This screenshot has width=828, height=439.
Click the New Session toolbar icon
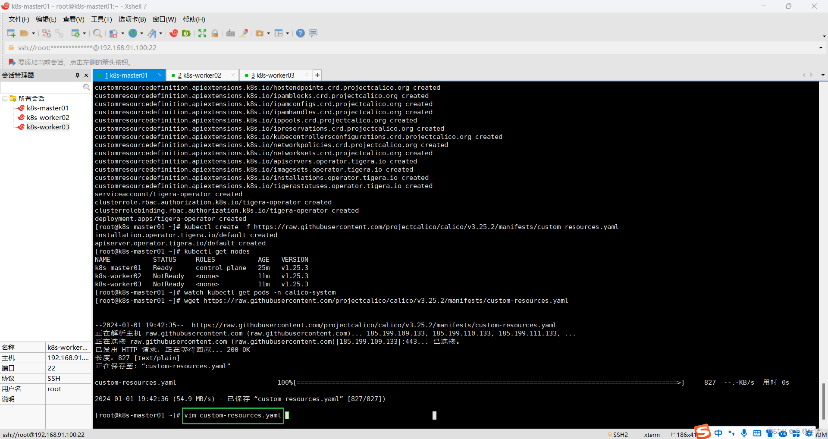click(11, 33)
